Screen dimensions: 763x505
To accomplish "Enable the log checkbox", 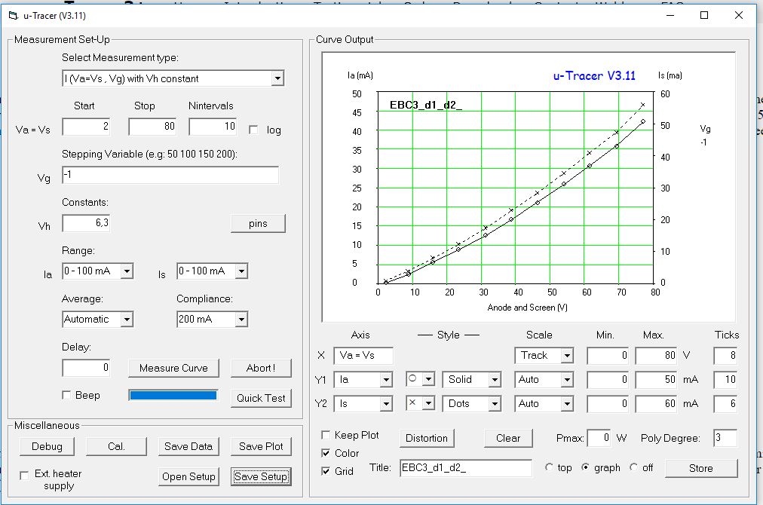I will pyautogui.click(x=253, y=130).
